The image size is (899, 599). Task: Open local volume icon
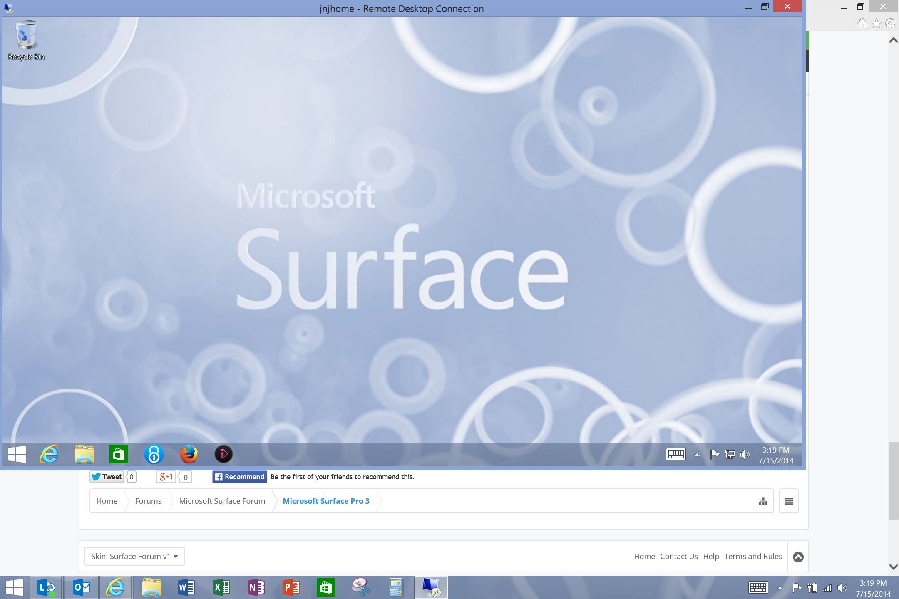[842, 588]
